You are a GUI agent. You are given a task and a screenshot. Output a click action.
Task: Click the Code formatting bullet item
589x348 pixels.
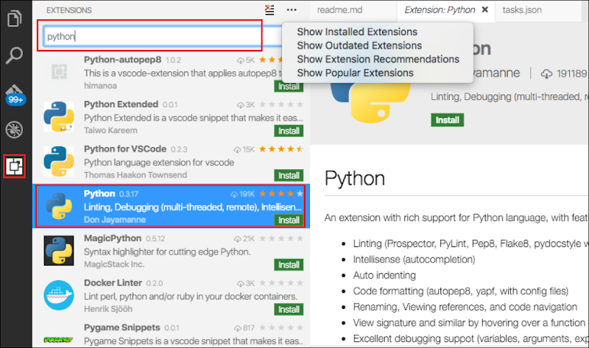click(x=461, y=291)
